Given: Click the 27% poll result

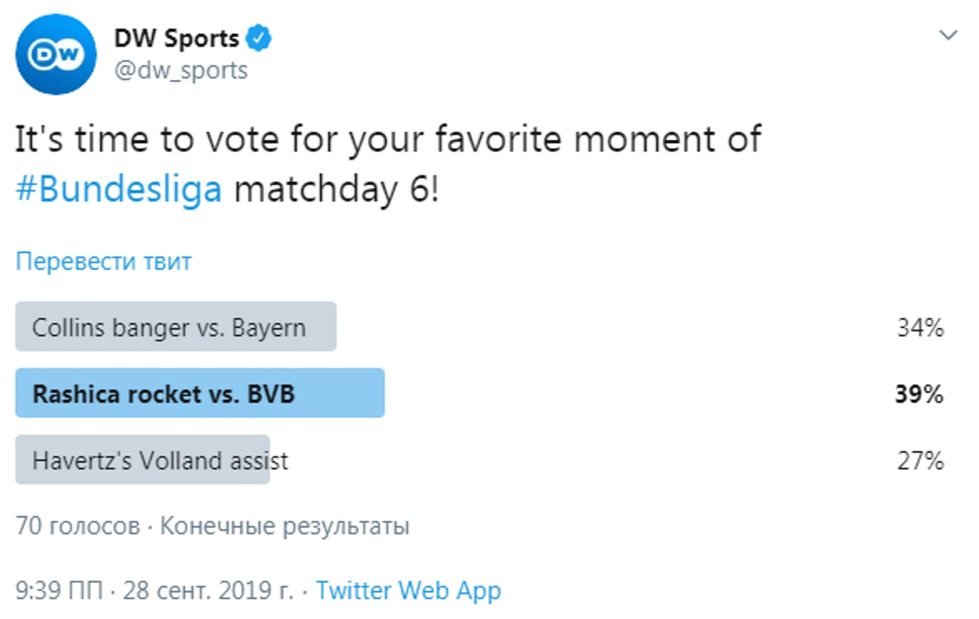Looking at the screenshot, I should click(x=920, y=460).
